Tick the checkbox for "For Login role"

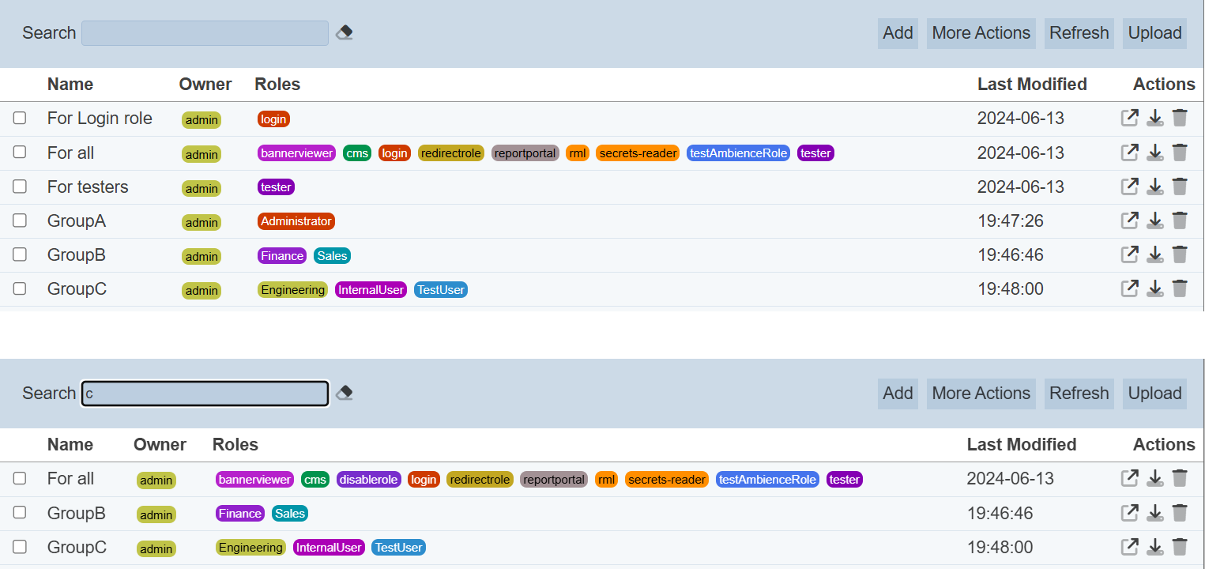tap(20, 118)
